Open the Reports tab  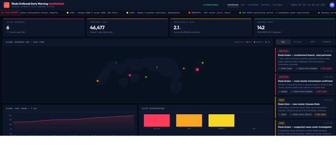tap(266, 5)
